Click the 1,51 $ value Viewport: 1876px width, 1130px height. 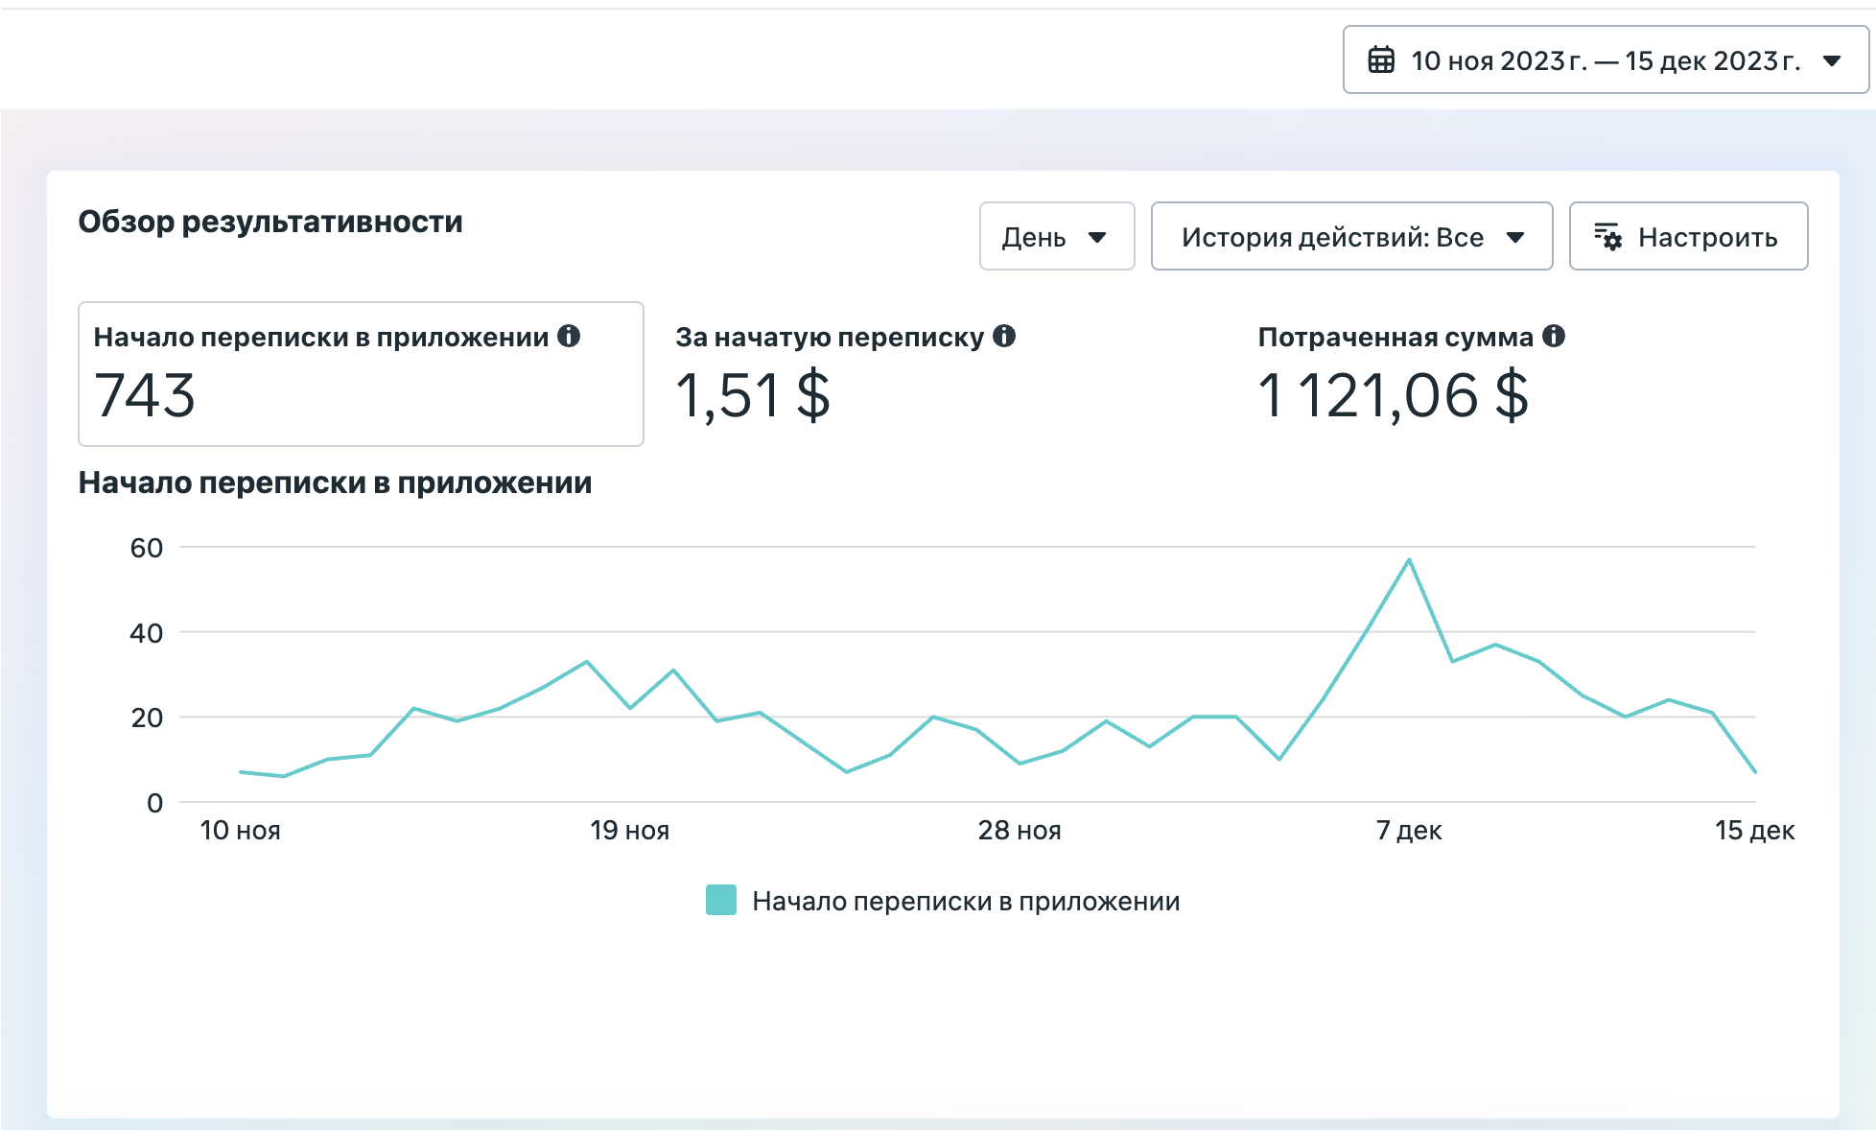click(x=753, y=395)
